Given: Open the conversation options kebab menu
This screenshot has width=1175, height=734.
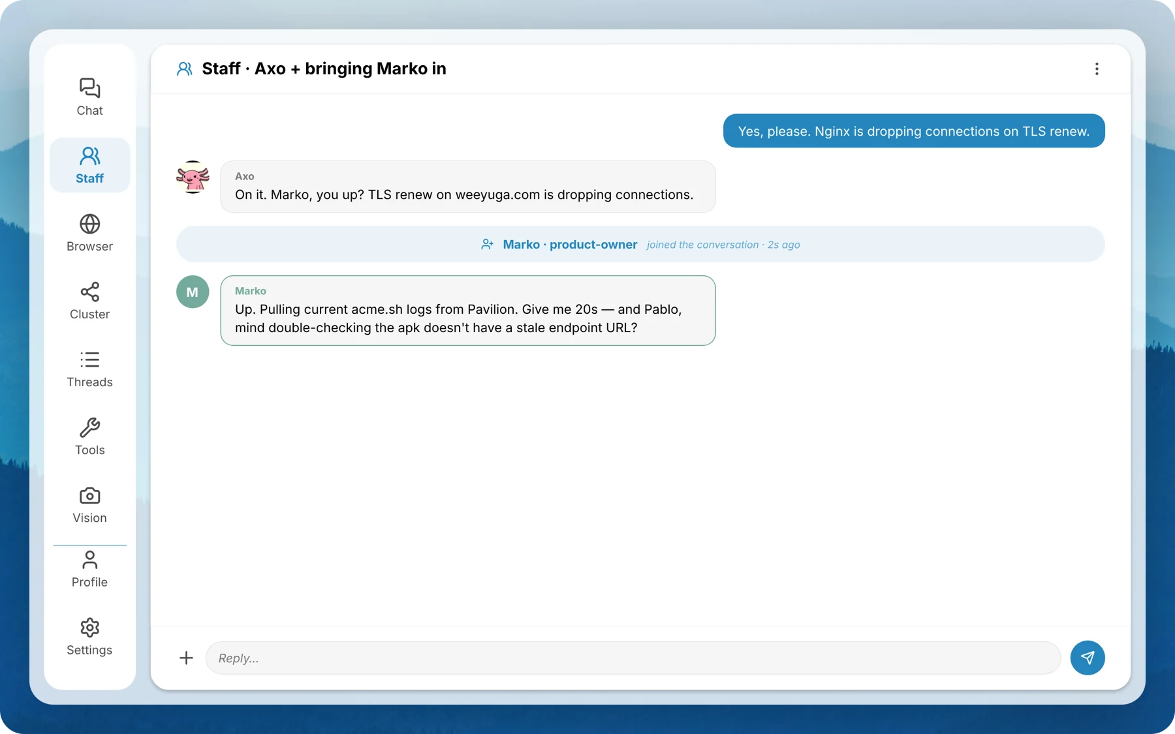Looking at the screenshot, I should click(x=1097, y=69).
